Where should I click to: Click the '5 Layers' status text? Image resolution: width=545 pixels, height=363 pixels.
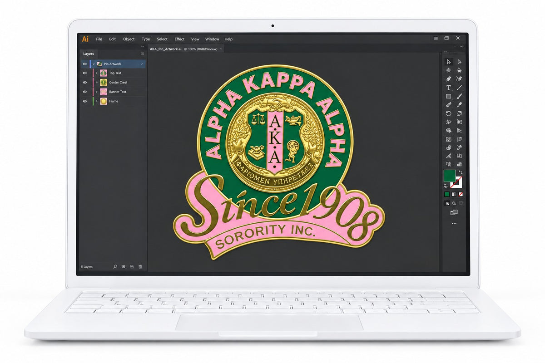[87, 267]
